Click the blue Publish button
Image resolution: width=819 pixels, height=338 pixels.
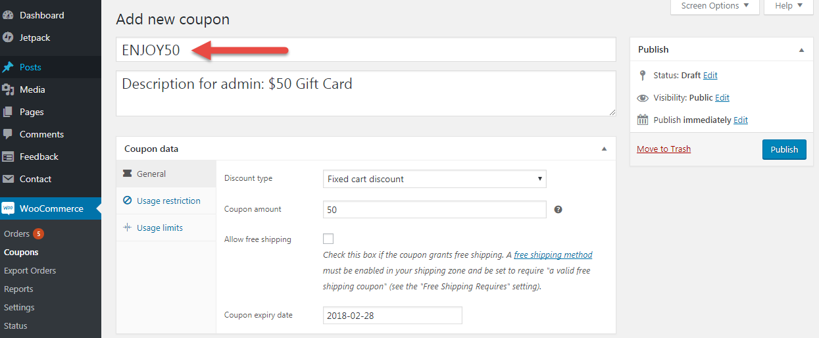(x=784, y=149)
